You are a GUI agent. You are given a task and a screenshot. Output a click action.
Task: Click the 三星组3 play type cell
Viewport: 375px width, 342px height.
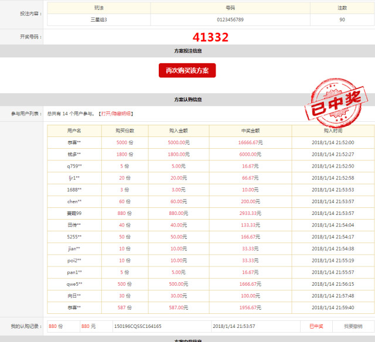tap(98, 19)
